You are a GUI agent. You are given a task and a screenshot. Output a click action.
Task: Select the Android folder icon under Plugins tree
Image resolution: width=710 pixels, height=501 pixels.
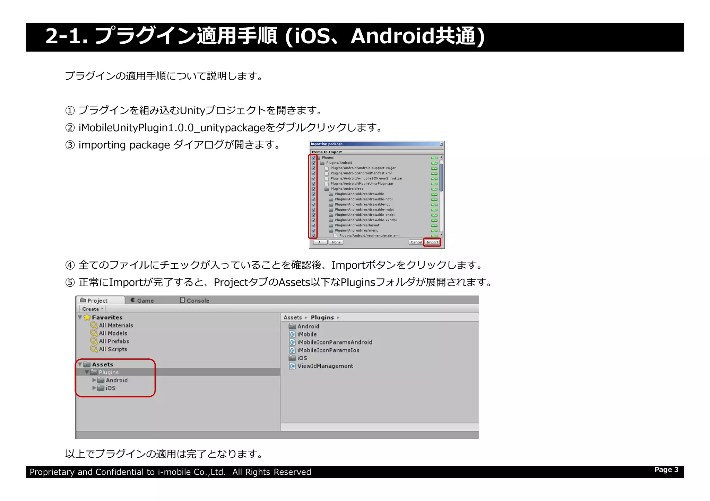(x=101, y=380)
